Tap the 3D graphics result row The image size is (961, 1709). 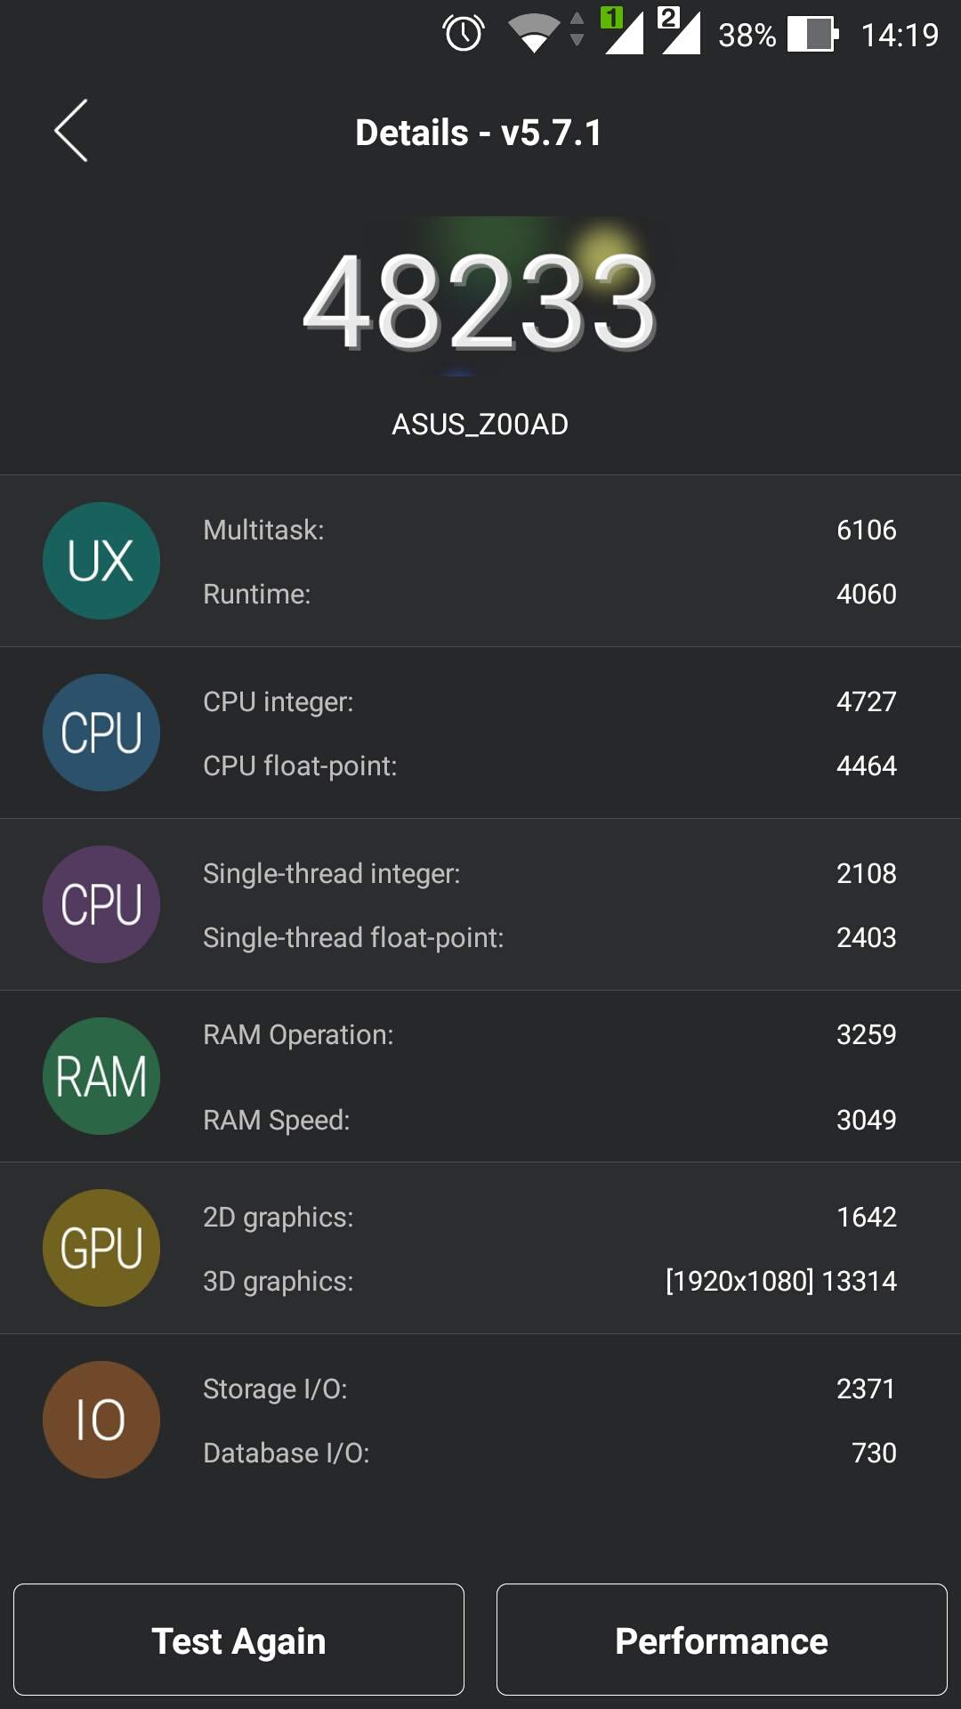[549, 1281]
